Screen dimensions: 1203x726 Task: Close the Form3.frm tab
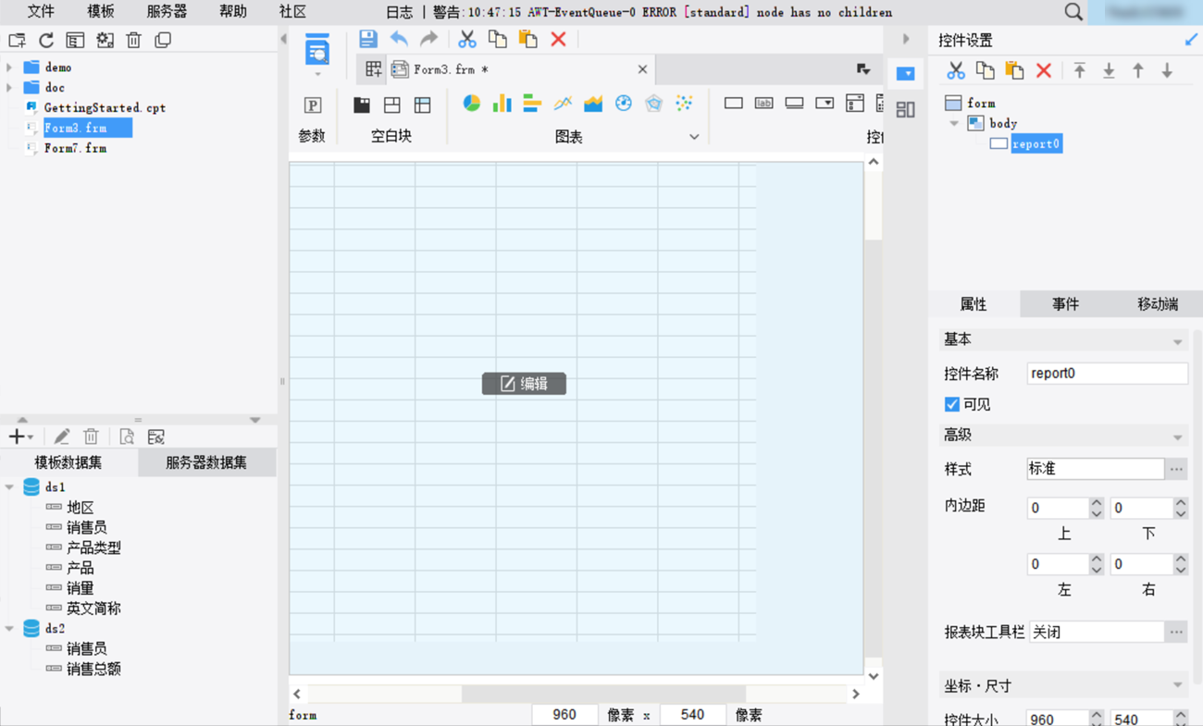pyautogui.click(x=642, y=69)
